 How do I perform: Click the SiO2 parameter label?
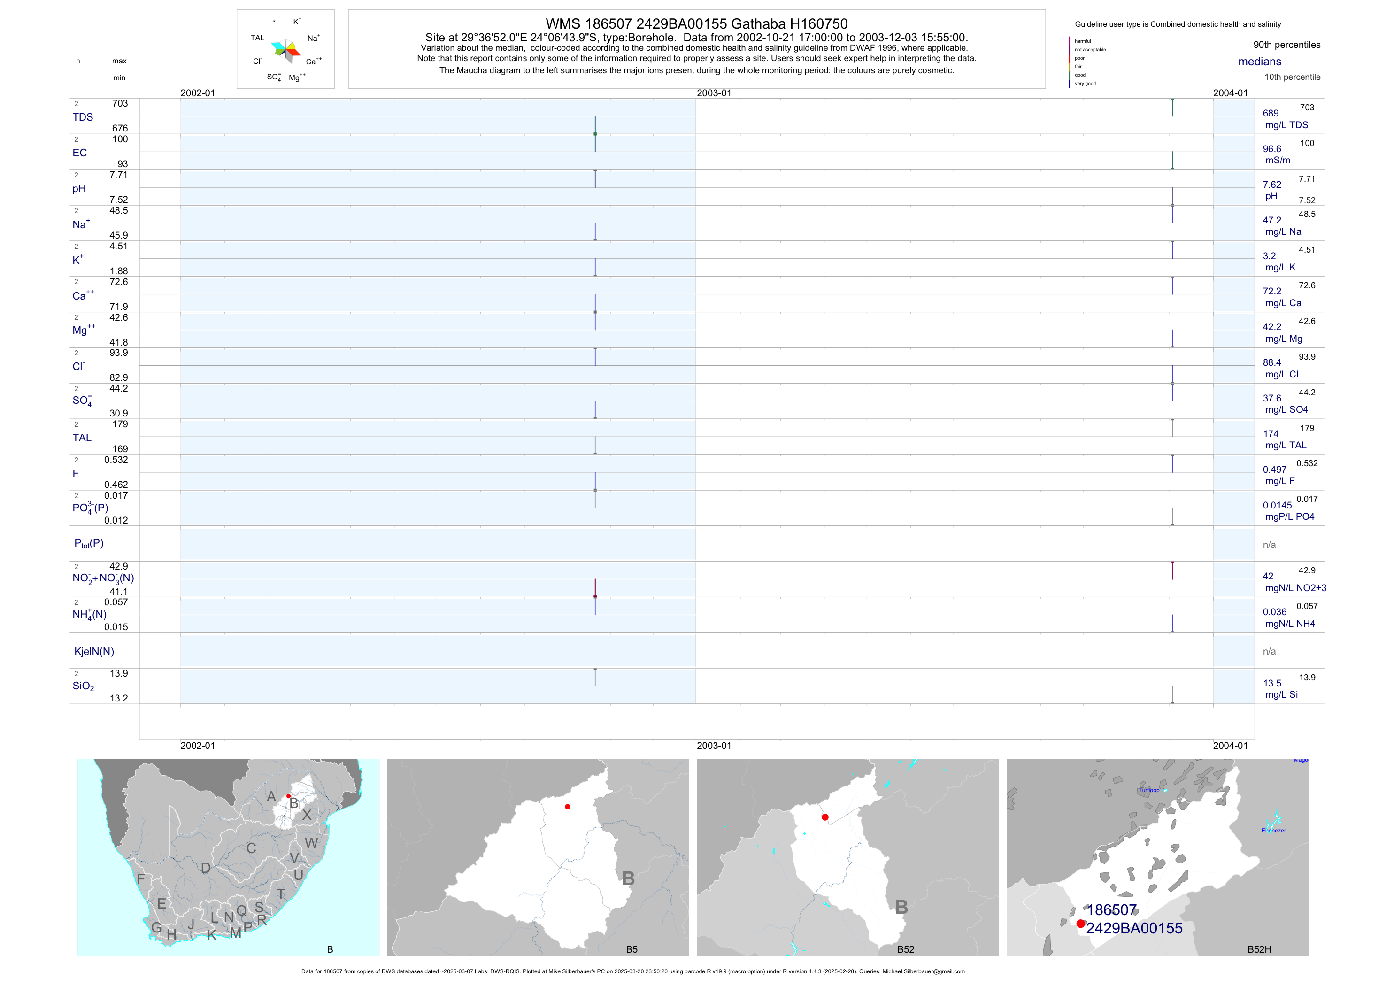tap(83, 686)
